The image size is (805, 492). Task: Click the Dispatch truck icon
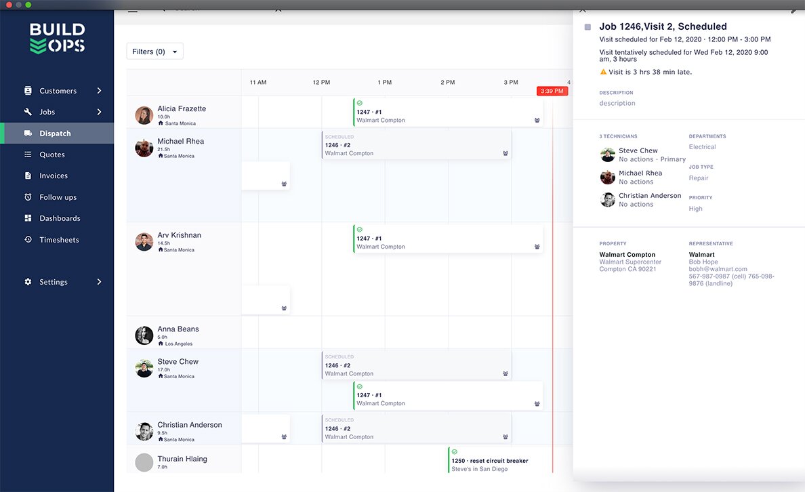28,133
